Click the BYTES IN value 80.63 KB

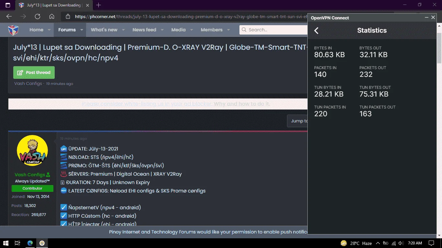[329, 55]
